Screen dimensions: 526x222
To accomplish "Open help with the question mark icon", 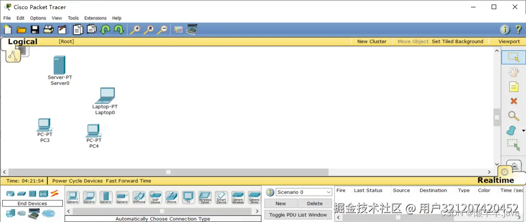I will tap(518, 30).
